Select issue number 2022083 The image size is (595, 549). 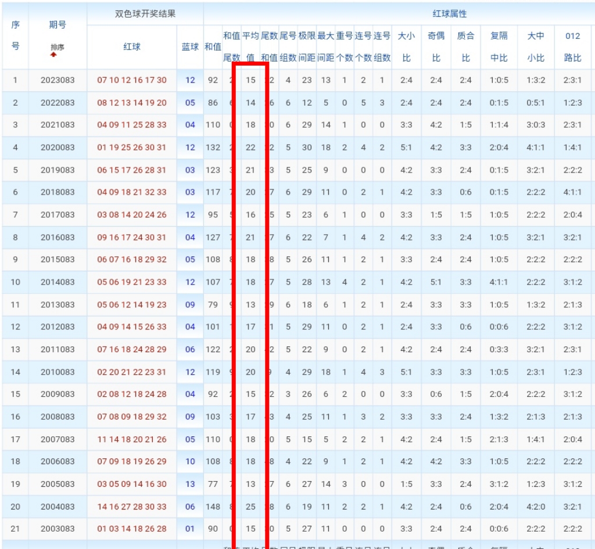point(58,103)
